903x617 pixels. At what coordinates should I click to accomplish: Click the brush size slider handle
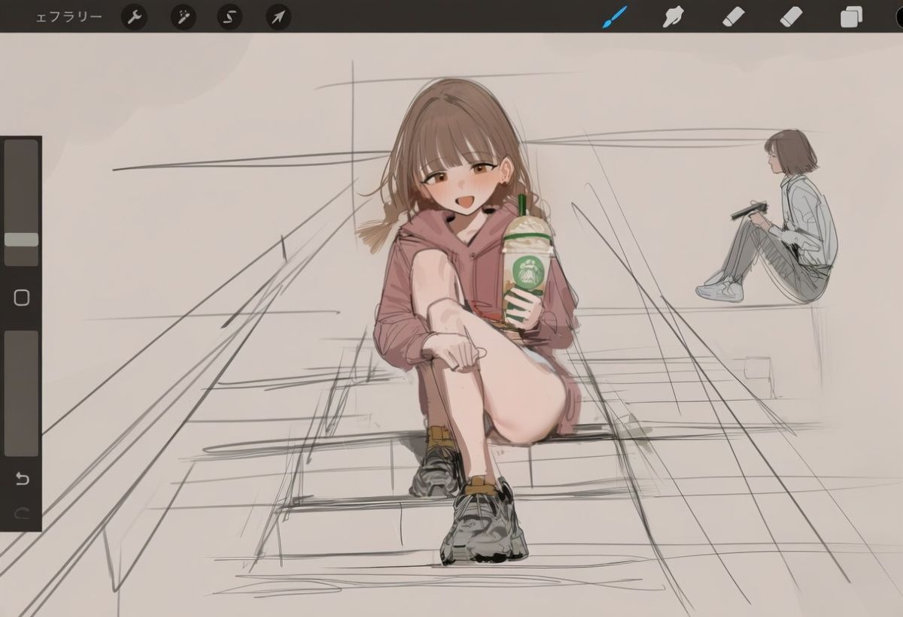tap(21, 240)
